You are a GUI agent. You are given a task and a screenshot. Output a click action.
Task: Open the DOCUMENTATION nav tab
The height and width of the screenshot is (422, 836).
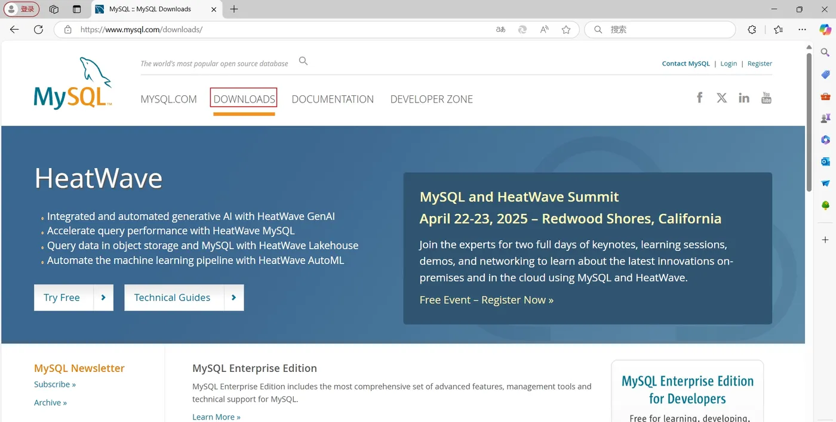coord(333,99)
